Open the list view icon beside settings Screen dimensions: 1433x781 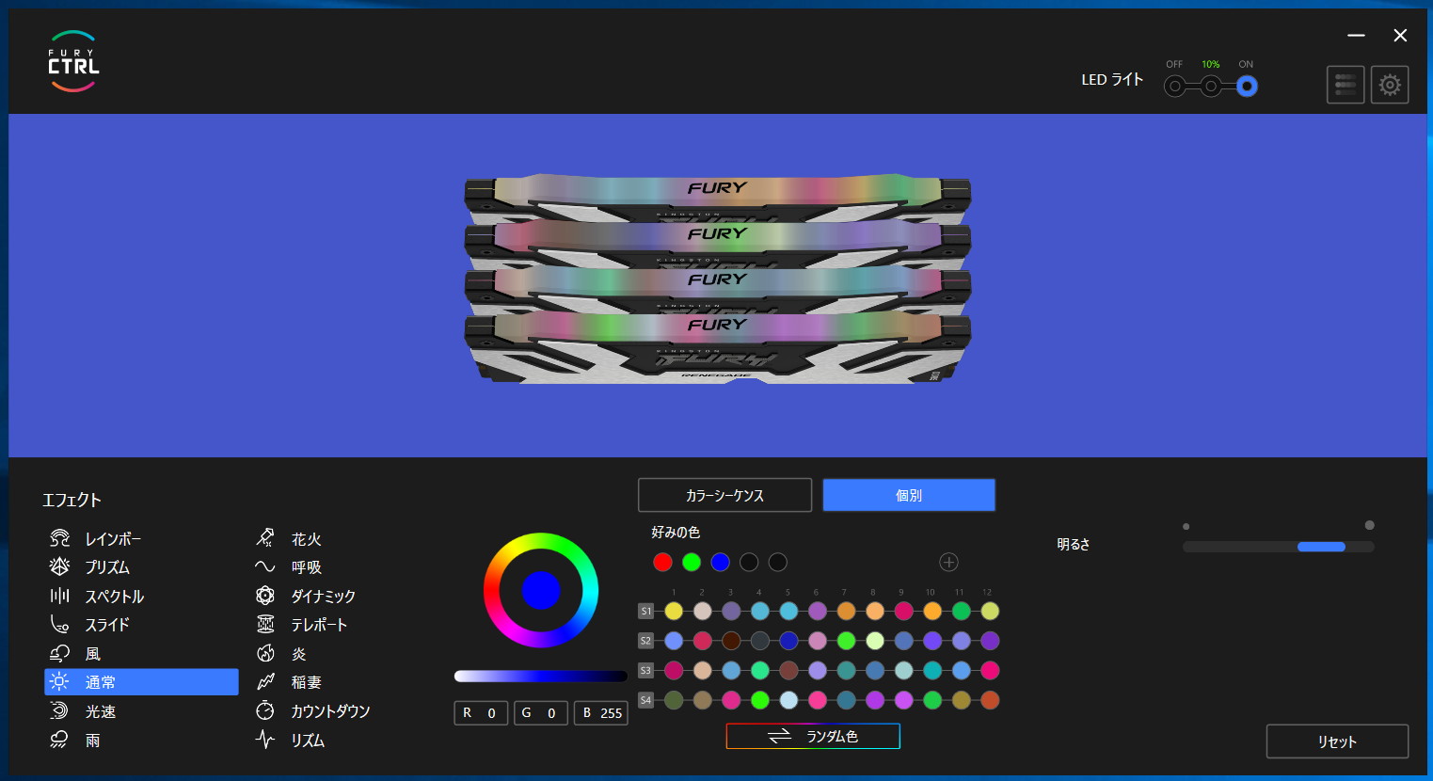point(1345,85)
